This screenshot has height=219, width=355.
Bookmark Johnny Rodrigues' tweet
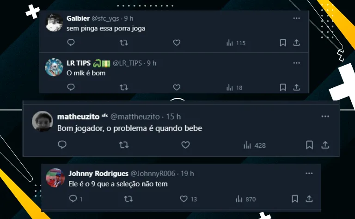[x=295, y=199]
